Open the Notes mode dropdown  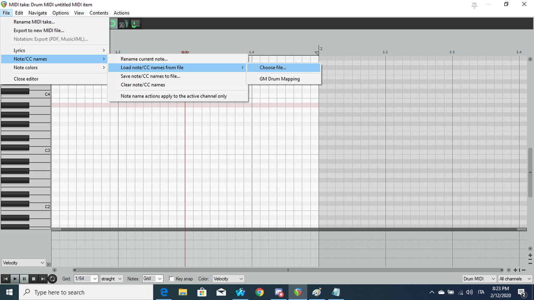point(153,278)
